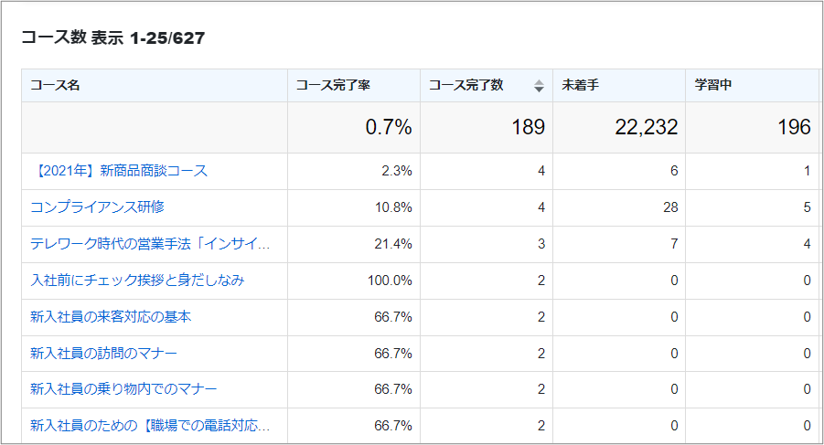Click 66.7% in 新入社員の訪問のマナー row
The height and width of the screenshot is (445, 824).
click(393, 354)
